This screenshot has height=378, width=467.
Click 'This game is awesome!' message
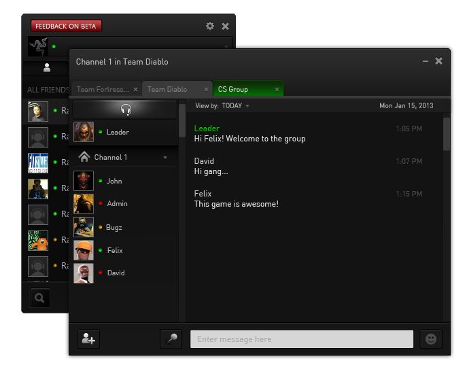[236, 204]
